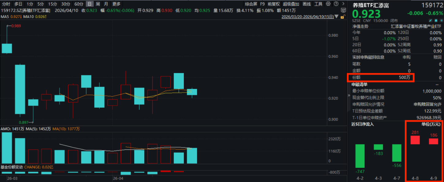Add the ETF to watchlist with the plus icon
444x182 pixels.
[441, 20]
